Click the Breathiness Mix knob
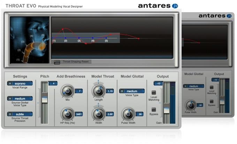 point(67,91)
